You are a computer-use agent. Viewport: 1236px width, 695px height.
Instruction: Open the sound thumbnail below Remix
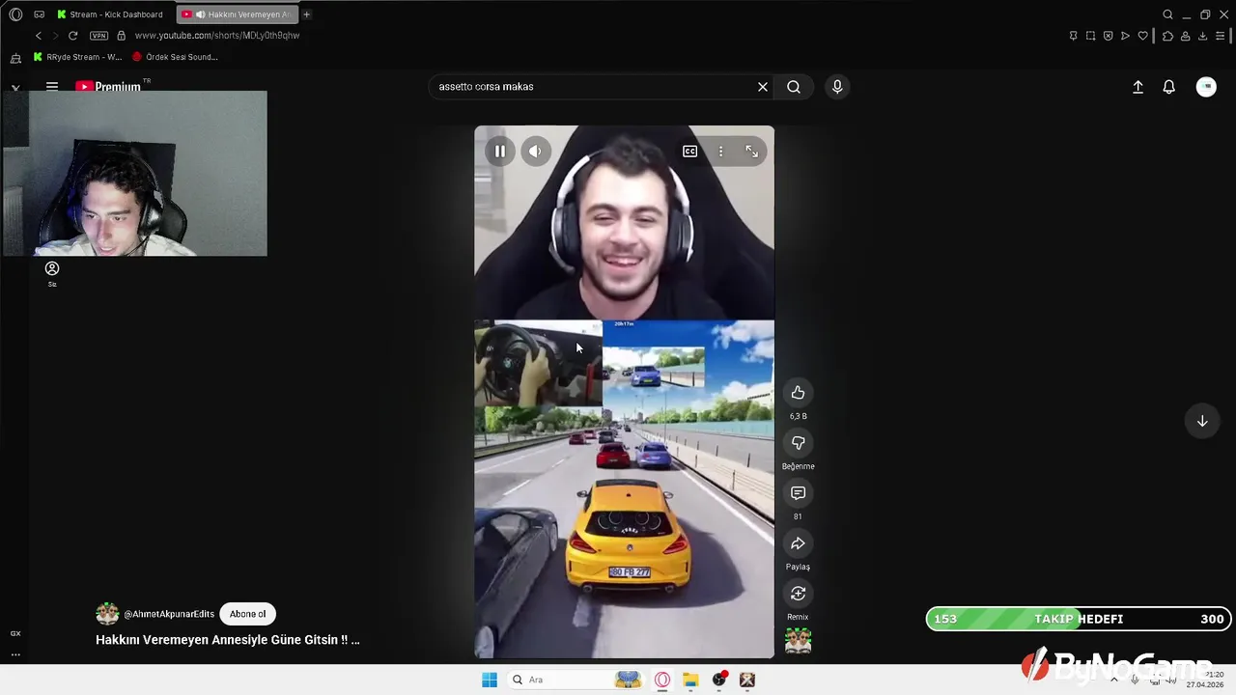(x=798, y=641)
